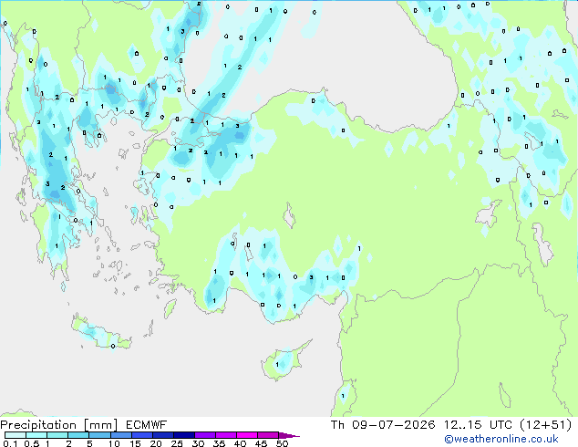Click the value '0' on Crete

[x=113, y=347]
